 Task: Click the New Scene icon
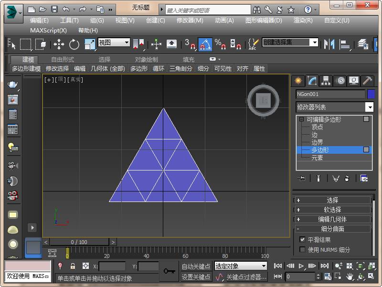click(x=32, y=10)
